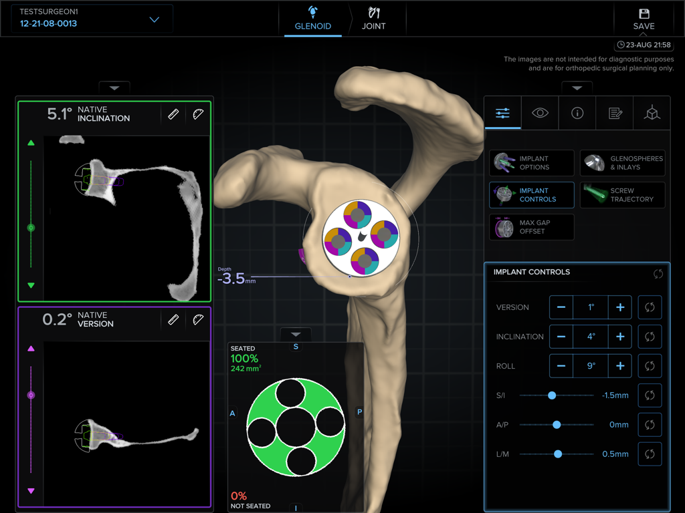Increase the Roll angle with the plus stepper
This screenshot has width=685, height=513.
pos(619,366)
